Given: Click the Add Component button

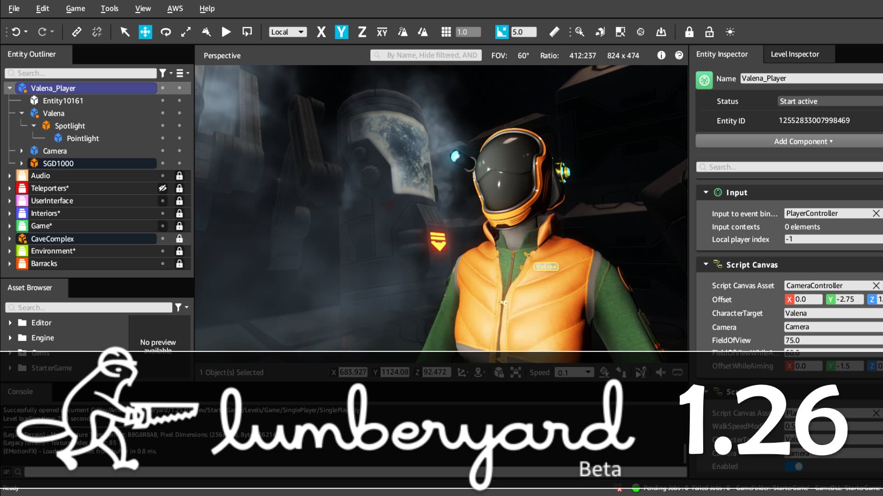Looking at the screenshot, I should click(x=803, y=141).
